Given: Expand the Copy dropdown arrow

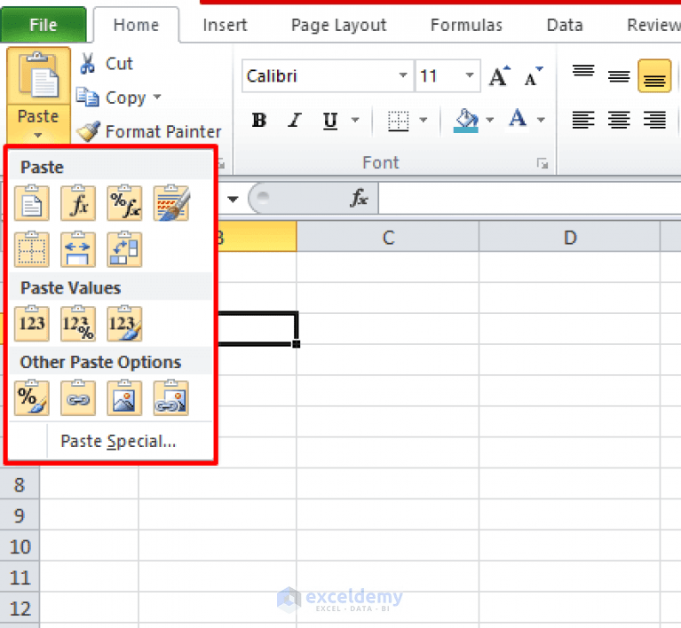Looking at the screenshot, I should (x=157, y=97).
